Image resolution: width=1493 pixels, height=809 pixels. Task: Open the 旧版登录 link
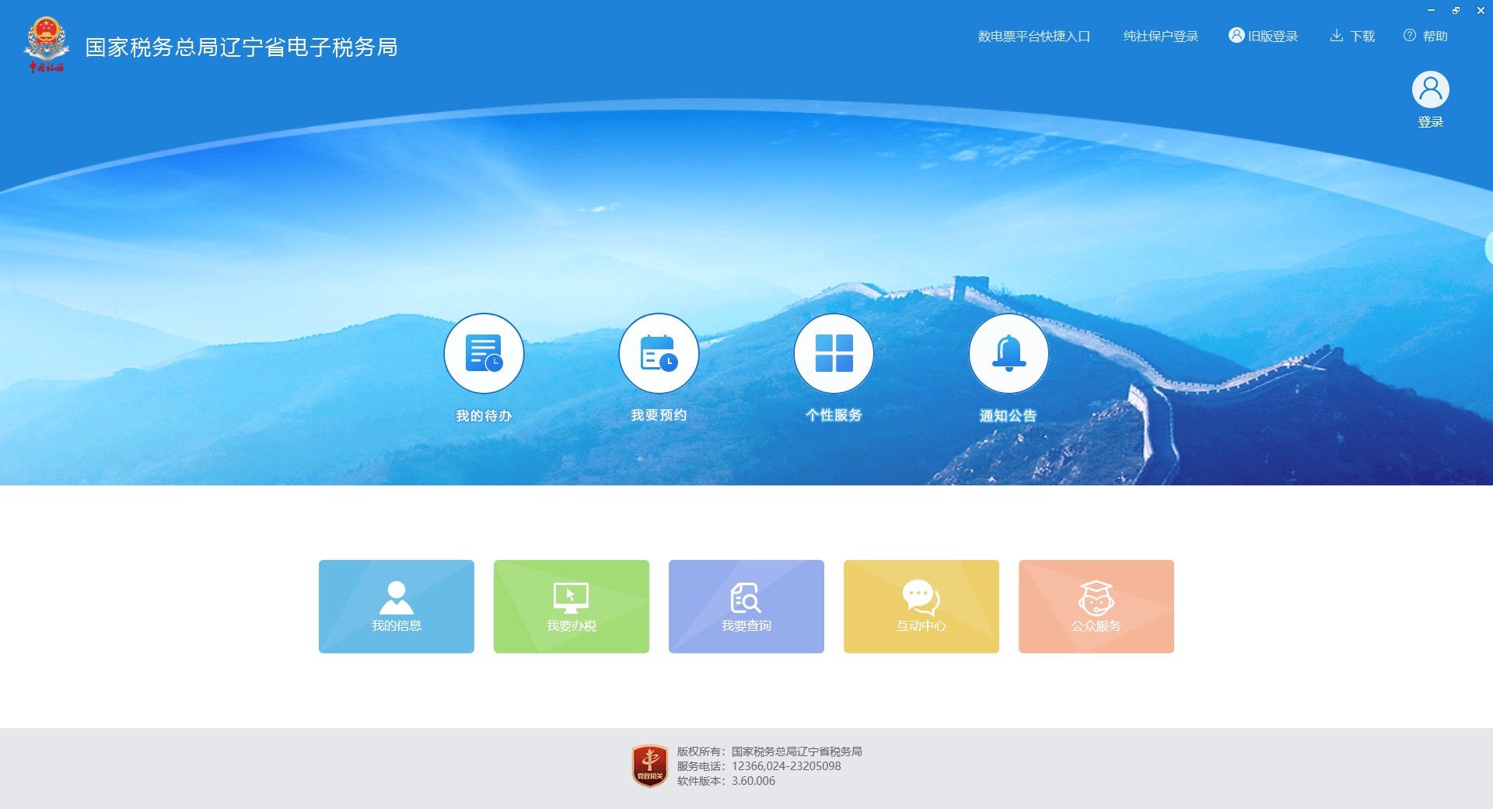click(x=1264, y=37)
